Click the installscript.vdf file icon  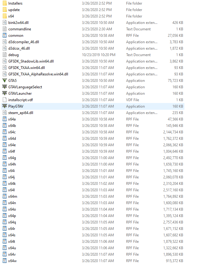5,100
